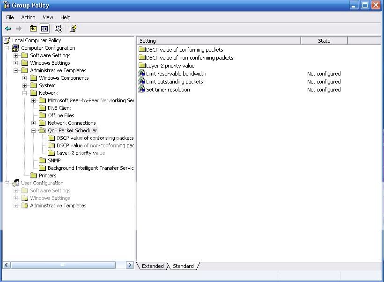384x282 pixels.
Task: Select Windows Settings under User Configuration
Action: [x=50, y=198]
